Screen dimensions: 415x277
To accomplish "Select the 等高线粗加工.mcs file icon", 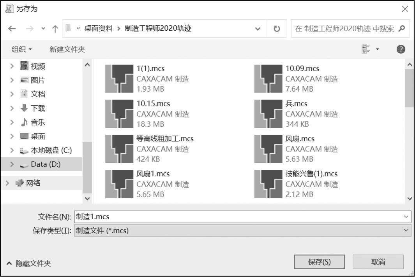I will pos(119,149).
